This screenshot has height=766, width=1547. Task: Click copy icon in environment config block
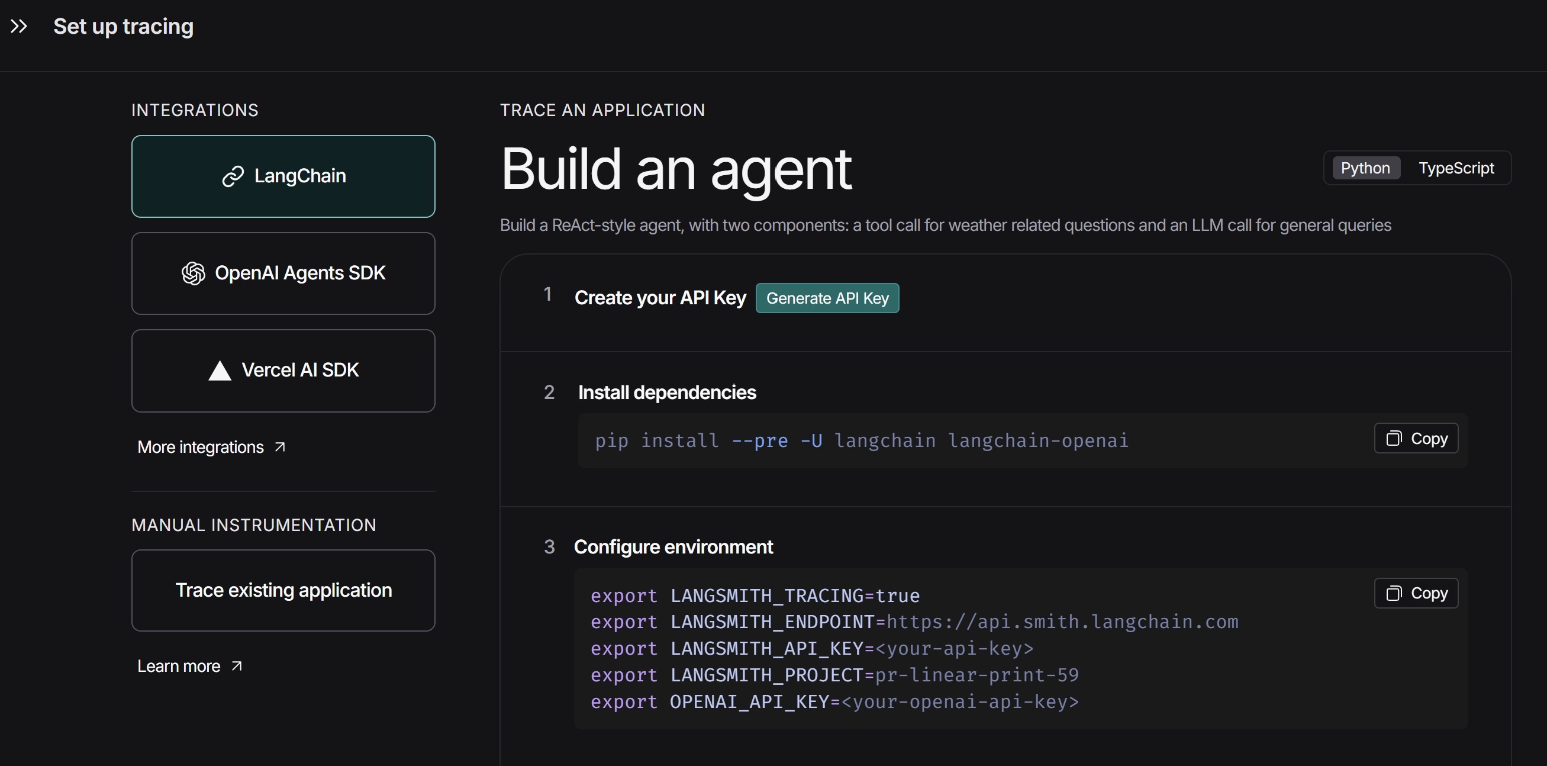pos(1393,594)
